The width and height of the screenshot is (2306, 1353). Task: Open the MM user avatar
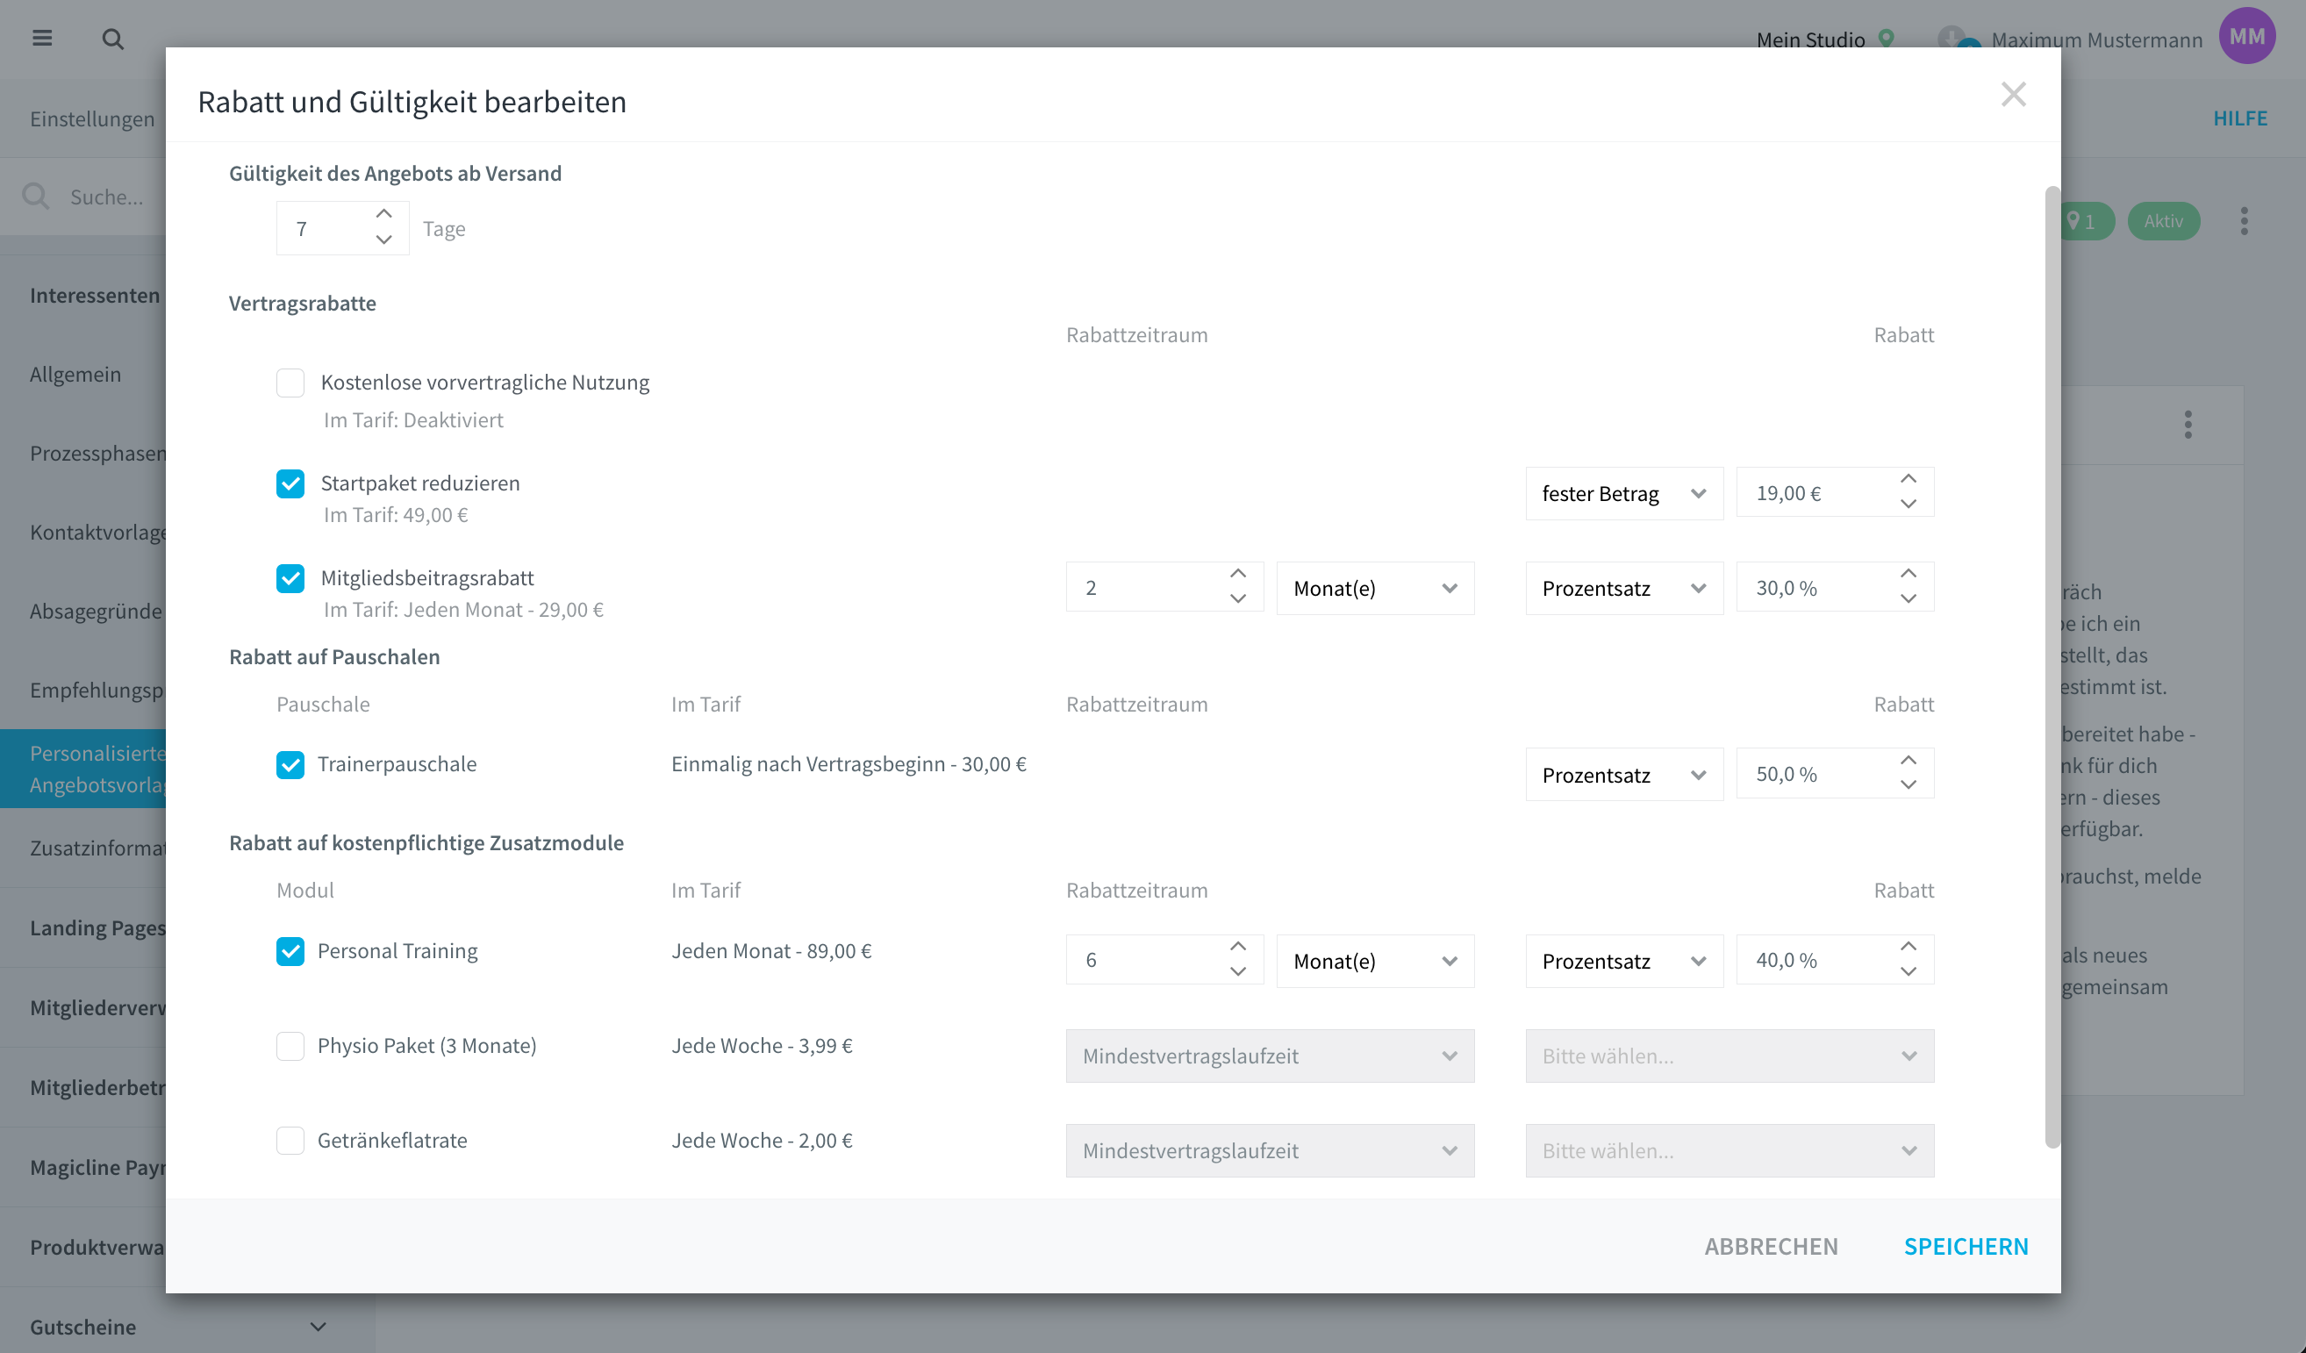(x=2246, y=37)
